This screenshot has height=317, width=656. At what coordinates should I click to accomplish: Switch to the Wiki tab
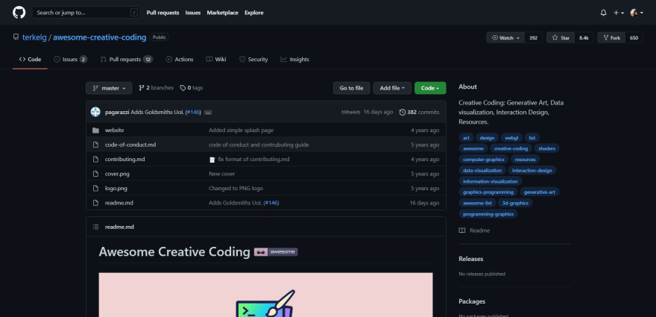[216, 60]
